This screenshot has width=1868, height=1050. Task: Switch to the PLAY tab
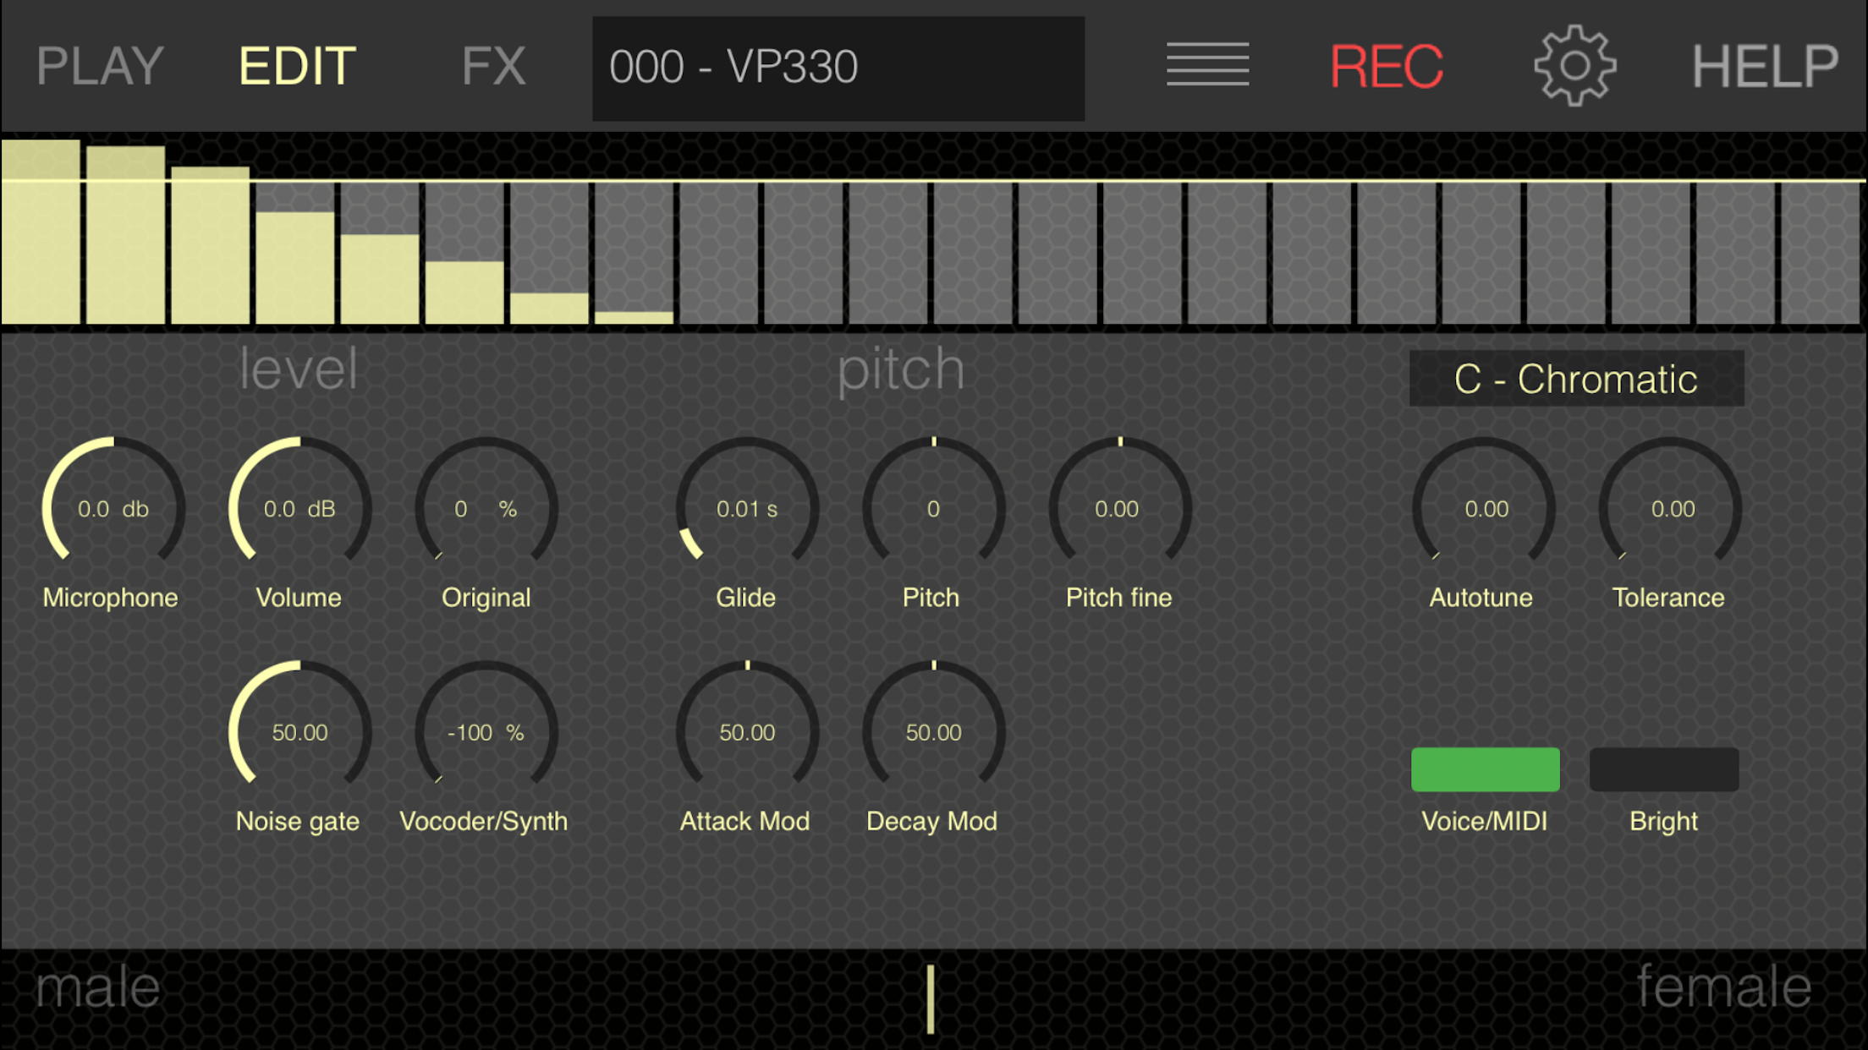100,66
